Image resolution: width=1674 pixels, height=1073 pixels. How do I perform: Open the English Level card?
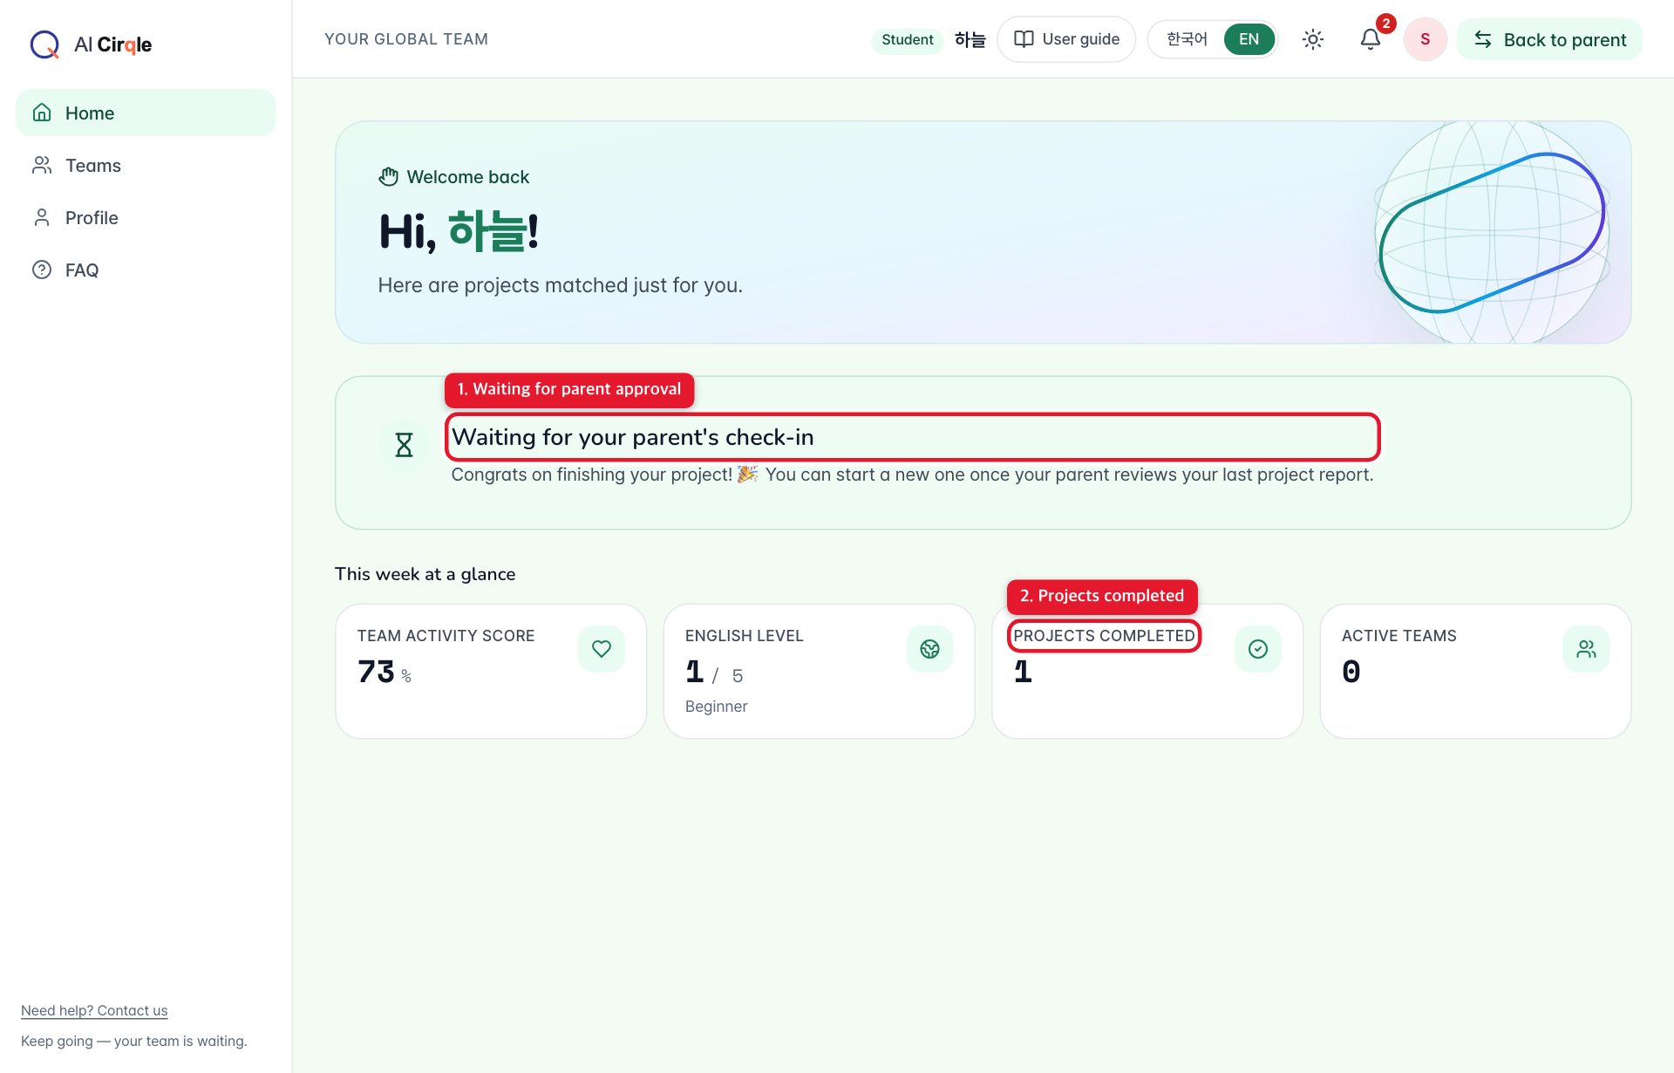[x=819, y=671]
